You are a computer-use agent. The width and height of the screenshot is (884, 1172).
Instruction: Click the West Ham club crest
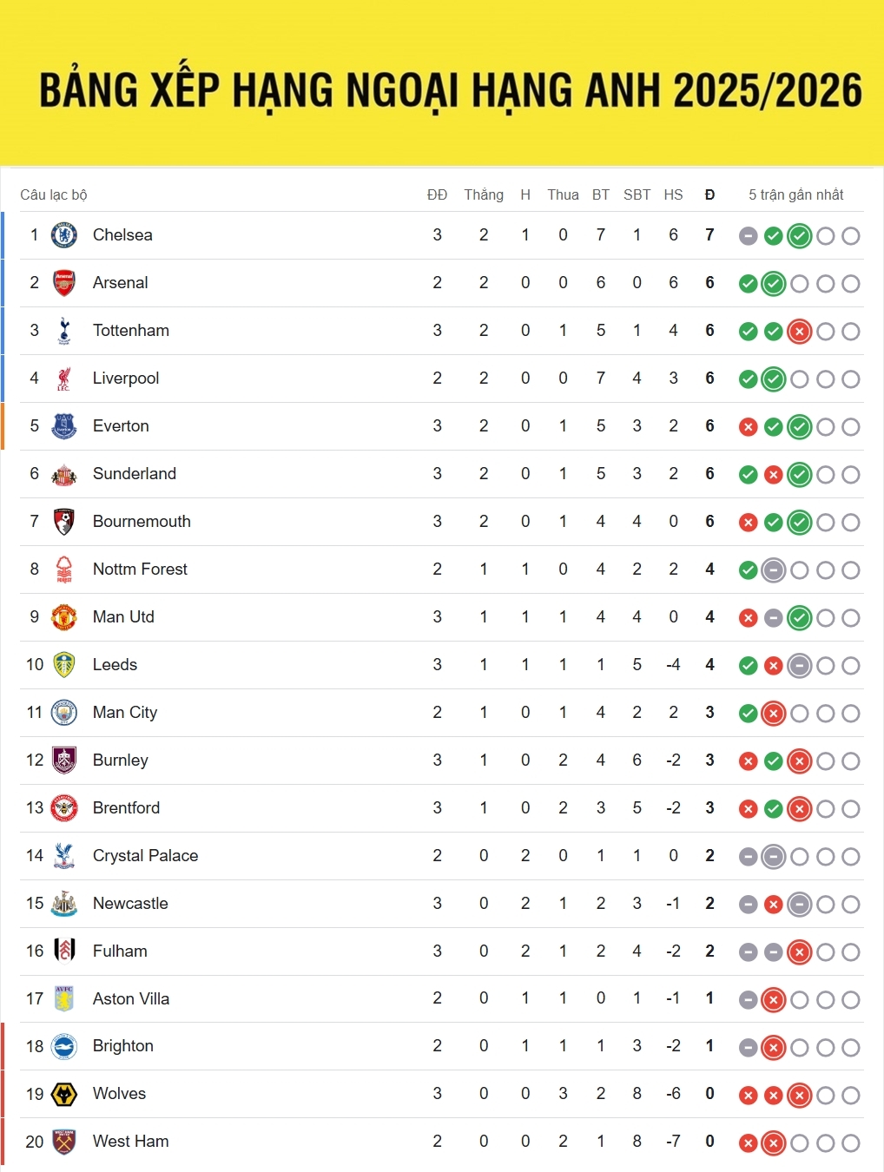point(64,1142)
